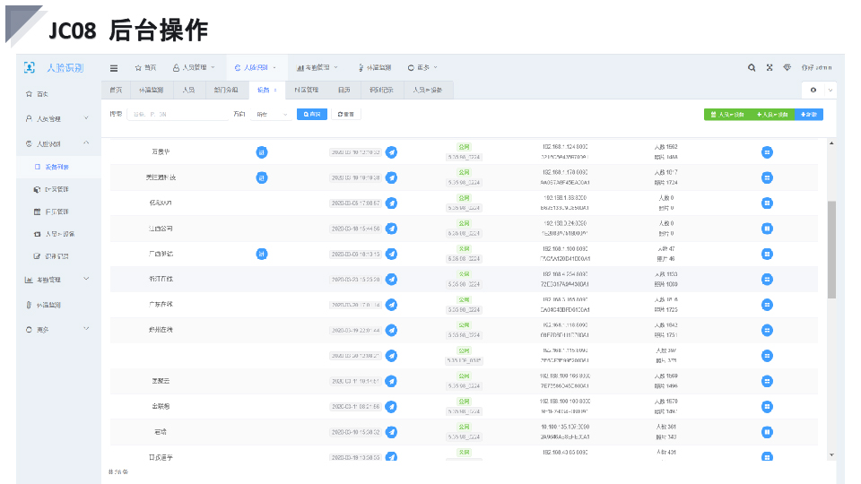This screenshot has width=861, height=484.
Task: Click the send icon in the 江西公司 row
Action: pos(391,229)
